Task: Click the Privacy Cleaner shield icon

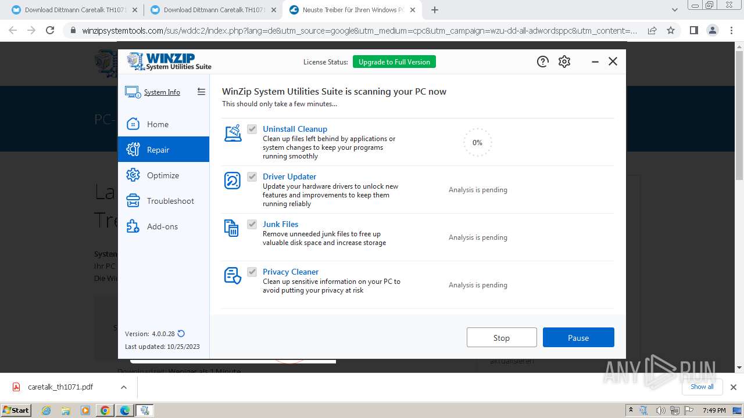Action: click(x=233, y=276)
